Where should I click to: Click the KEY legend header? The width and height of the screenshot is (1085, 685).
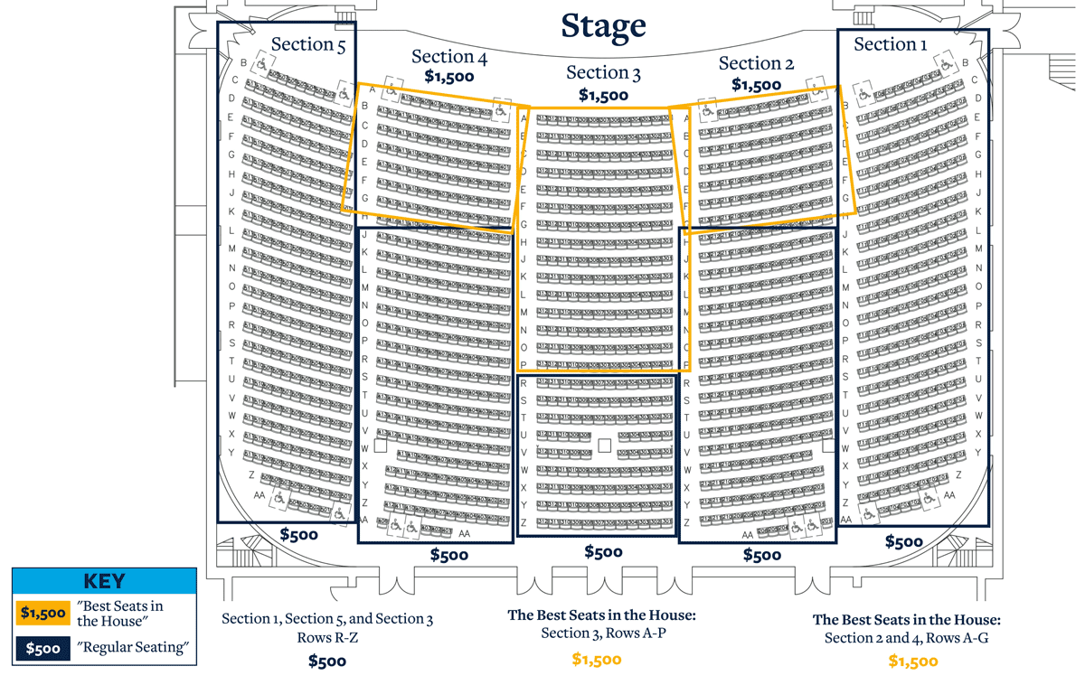[104, 581]
